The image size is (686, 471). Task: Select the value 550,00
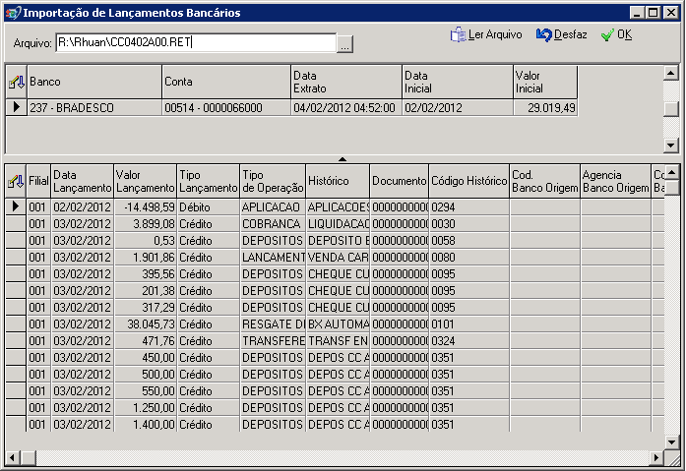[146, 391]
